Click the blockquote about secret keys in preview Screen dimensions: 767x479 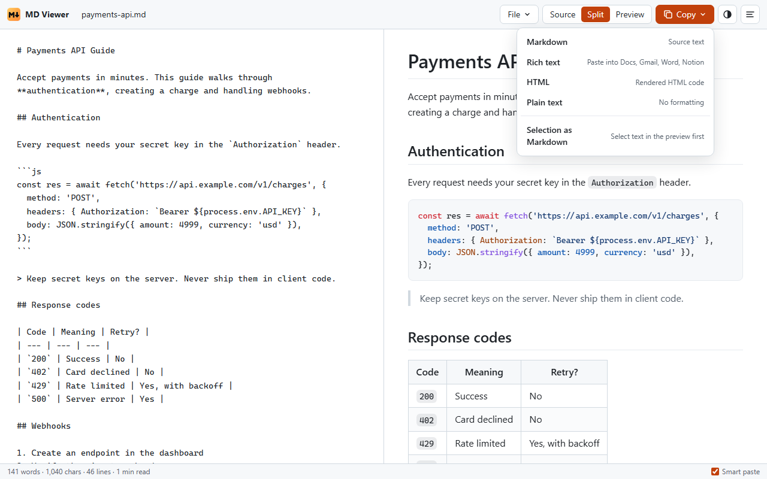pos(575,298)
